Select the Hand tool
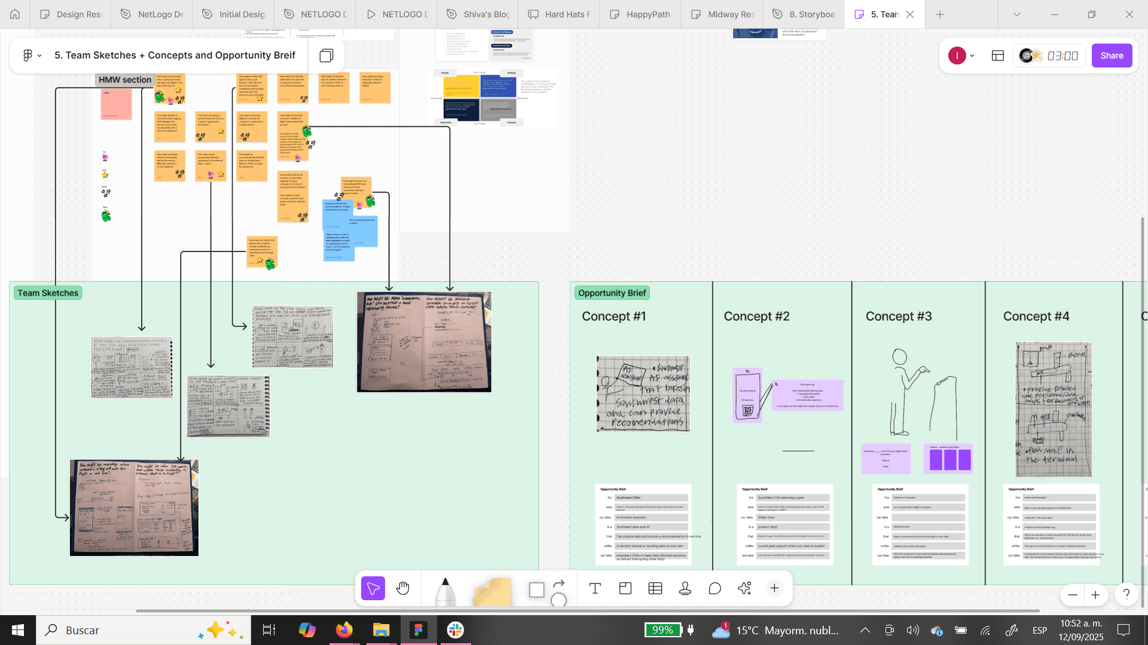 tap(403, 589)
